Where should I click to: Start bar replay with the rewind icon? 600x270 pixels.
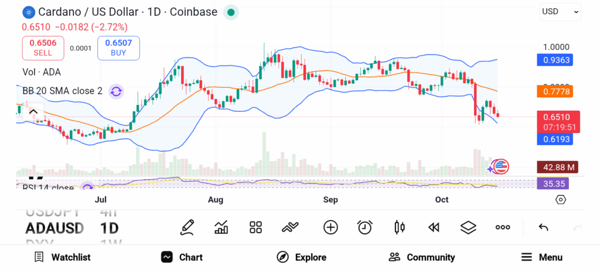coord(434,227)
